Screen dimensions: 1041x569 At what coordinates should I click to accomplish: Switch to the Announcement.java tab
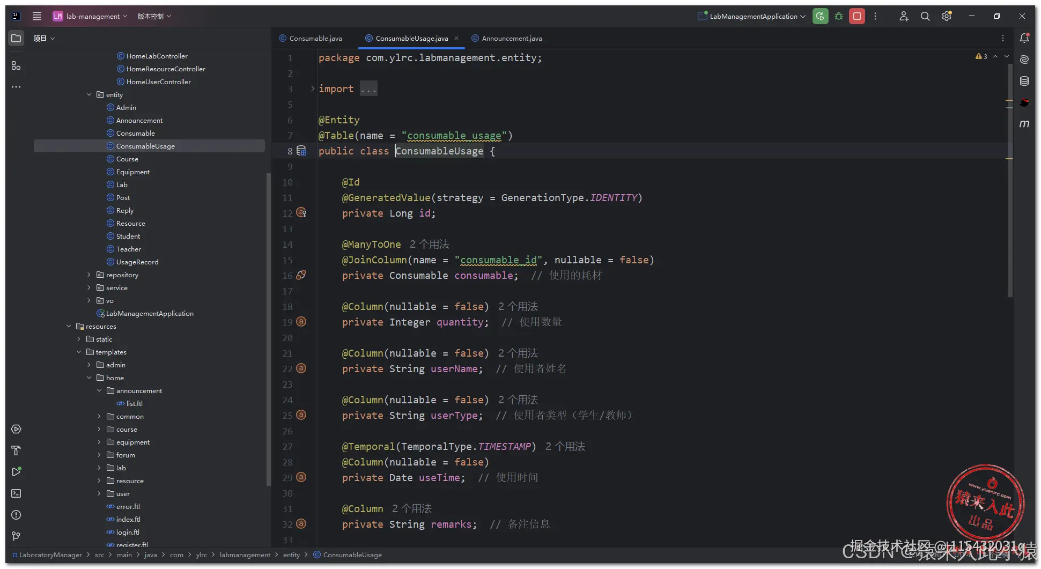click(x=507, y=38)
